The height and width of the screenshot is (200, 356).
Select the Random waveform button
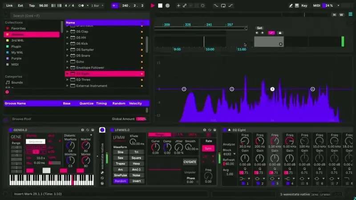point(120,181)
